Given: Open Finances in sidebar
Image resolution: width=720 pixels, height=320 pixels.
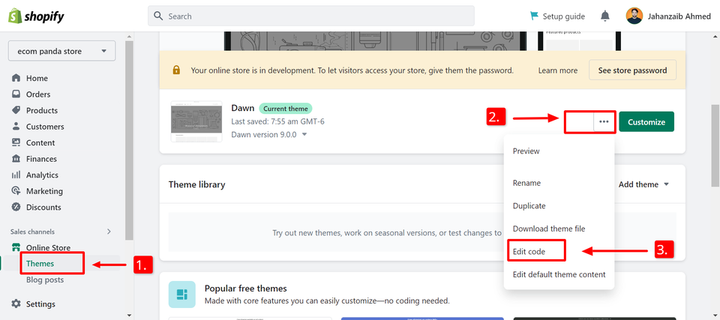Looking at the screenshot, I should click(x=41, y=158).
